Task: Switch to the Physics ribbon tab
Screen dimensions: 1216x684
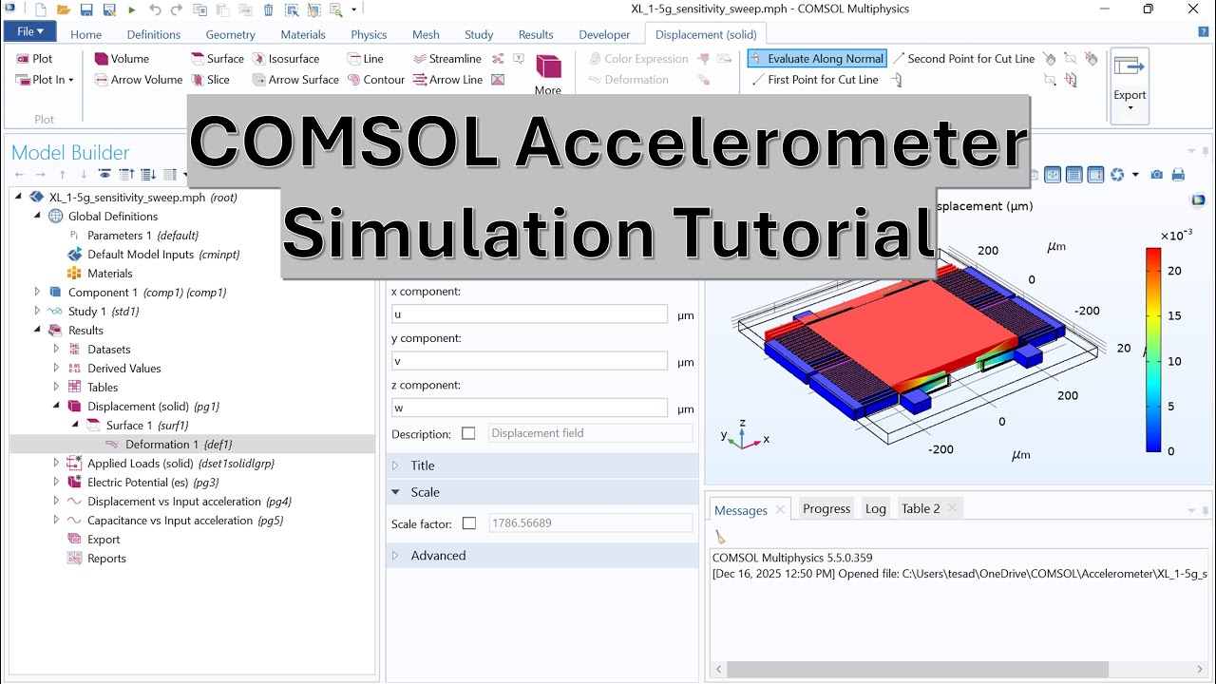Action: coord(369,34)
